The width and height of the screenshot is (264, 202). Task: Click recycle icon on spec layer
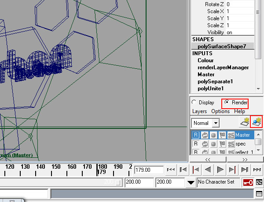205,144
